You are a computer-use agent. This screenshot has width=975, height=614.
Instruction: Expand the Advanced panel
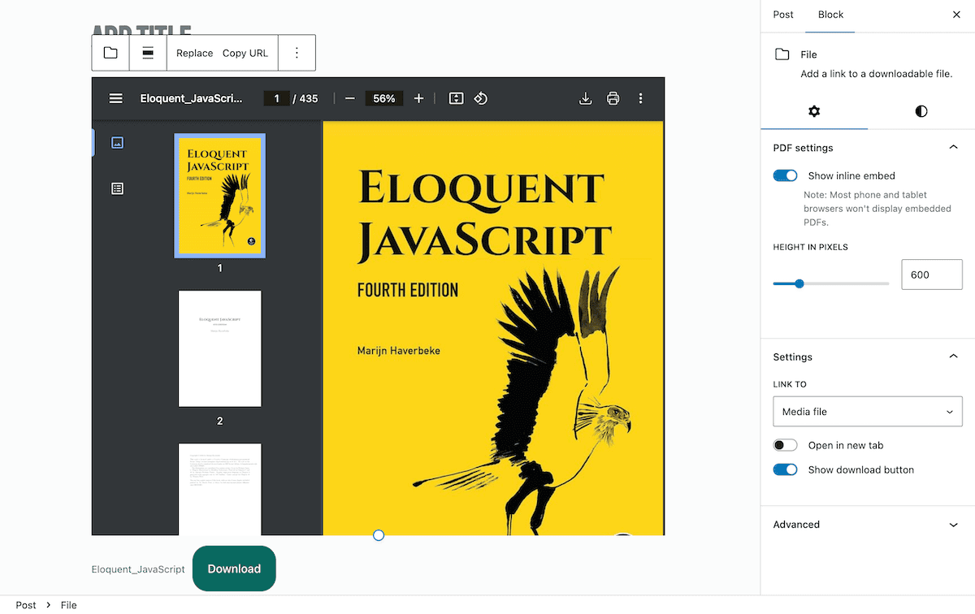pyautogui.click(x=868, y=525)
